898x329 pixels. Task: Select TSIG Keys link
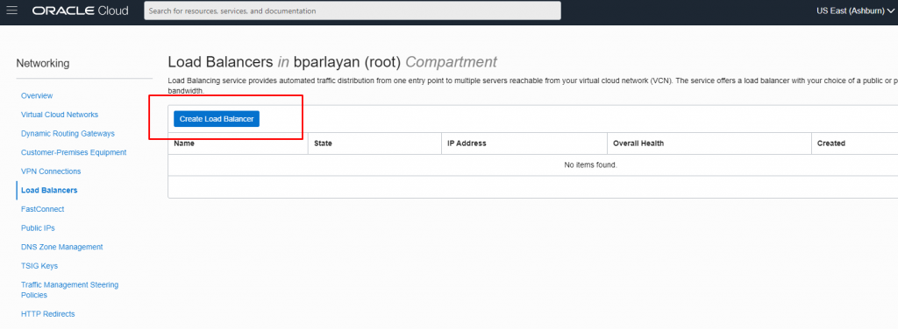click(39, 266)
